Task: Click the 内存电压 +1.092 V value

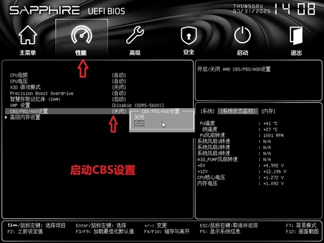Action: click(273, 184)
